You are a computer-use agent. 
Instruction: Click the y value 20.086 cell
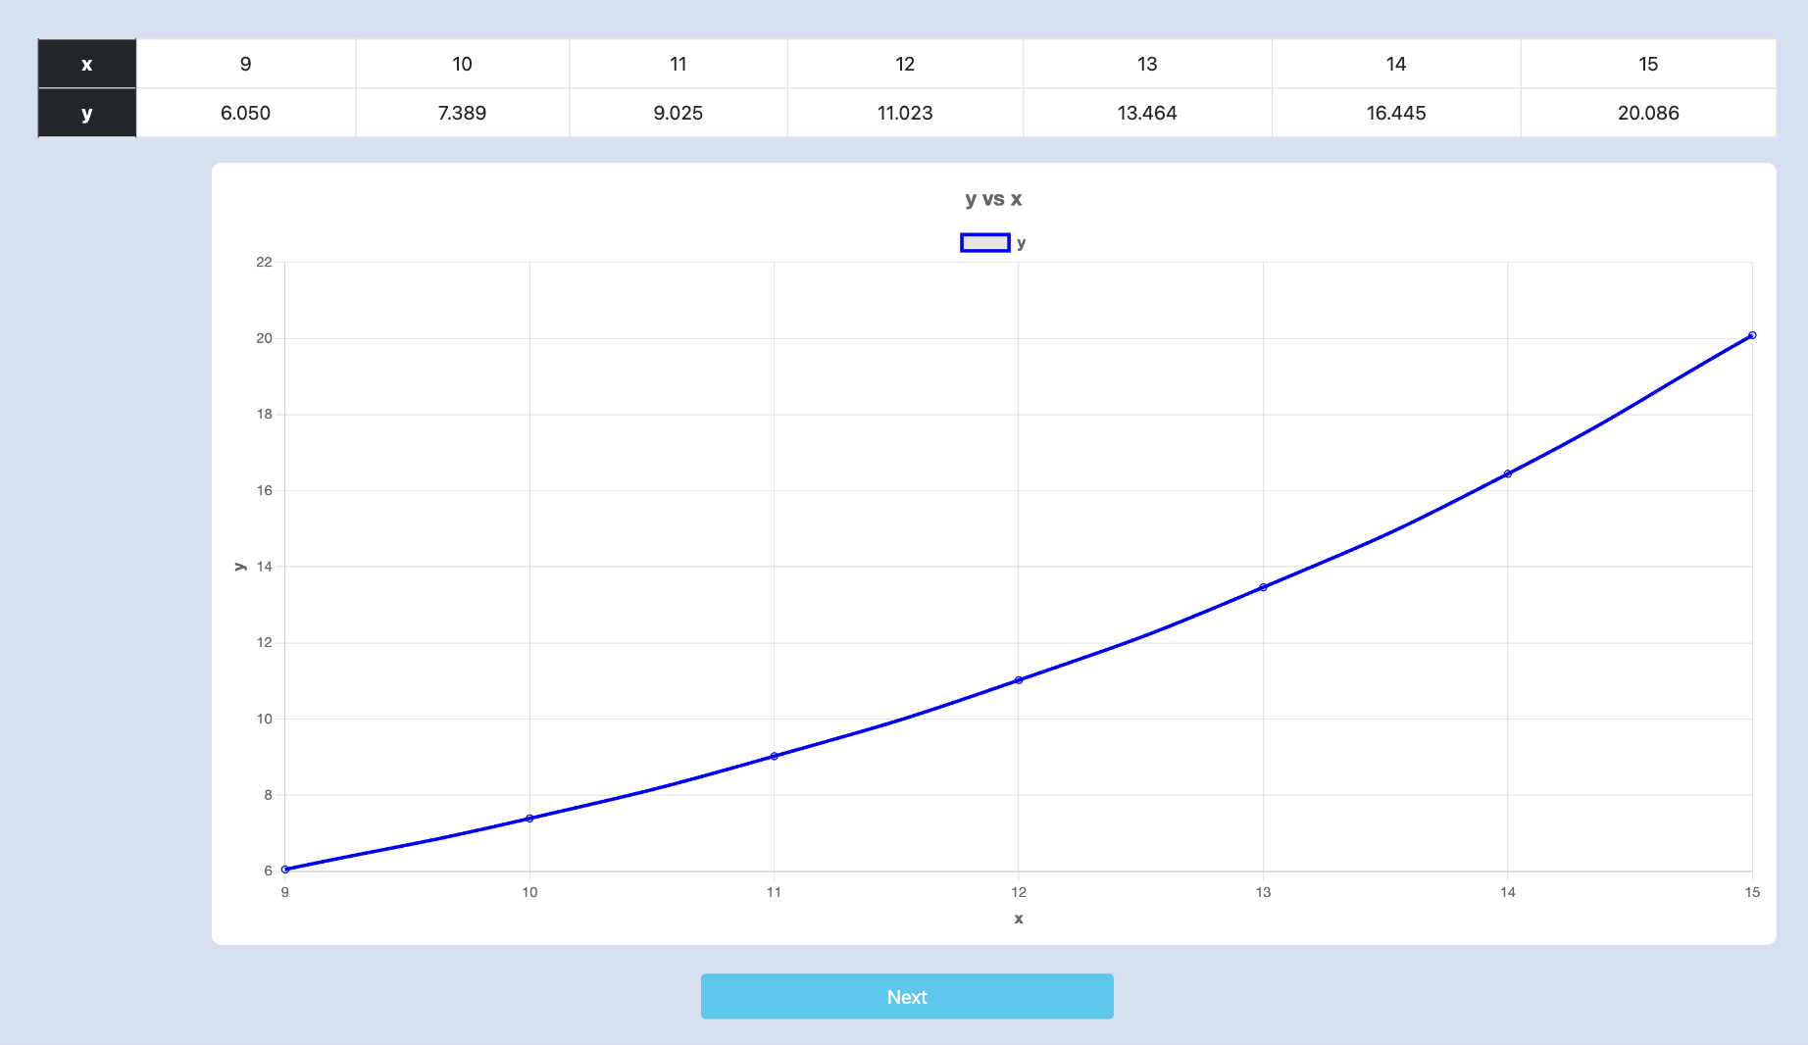tap(1648, 113)
